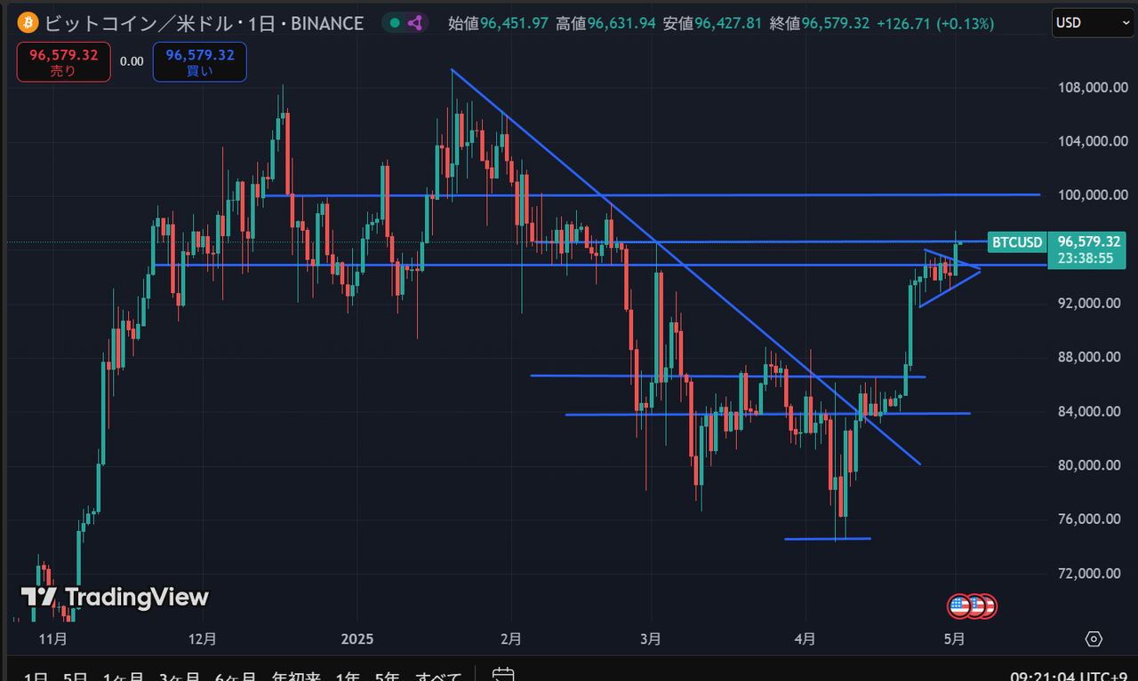Click the US economic event flag icon
Viewport: 1138px width, 681px height.
click(x=959, y=606)
